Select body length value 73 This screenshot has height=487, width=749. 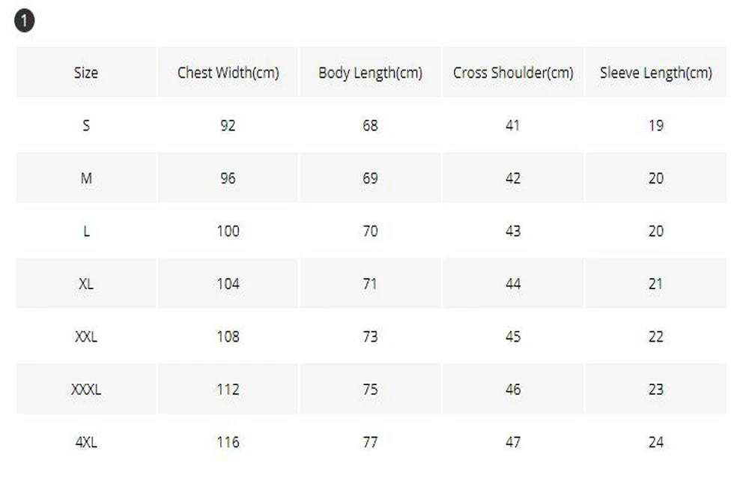370,337
